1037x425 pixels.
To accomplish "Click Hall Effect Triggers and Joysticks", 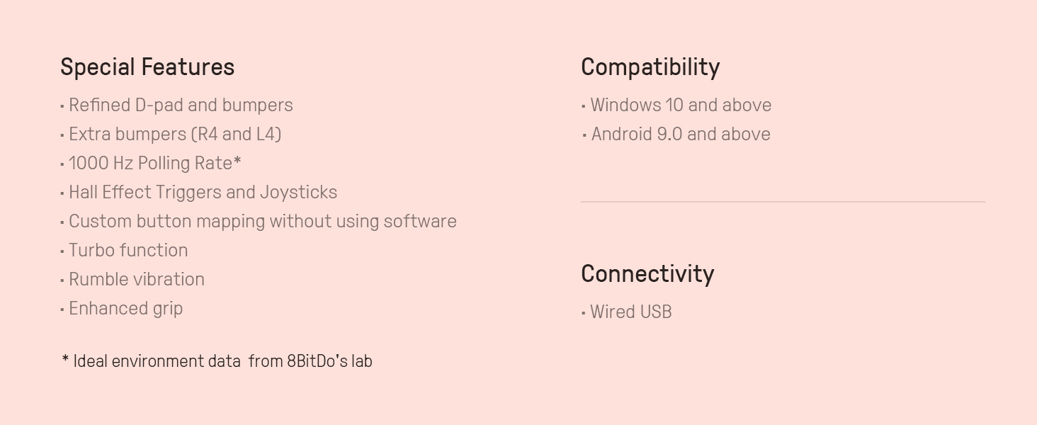I will 203,193.
